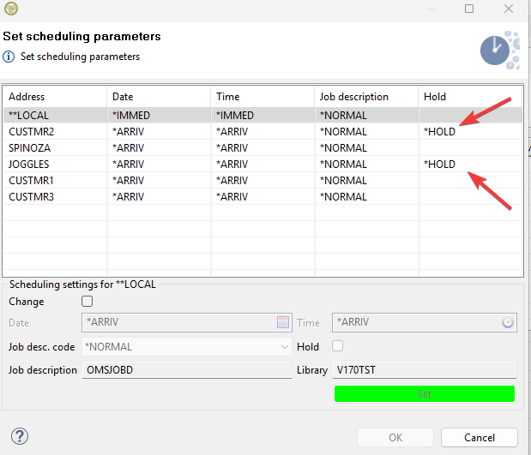The width and height of the screenshot is (531, 455).
Task: Toggle the Hold checkbox
Action: [x=337, y=346]
